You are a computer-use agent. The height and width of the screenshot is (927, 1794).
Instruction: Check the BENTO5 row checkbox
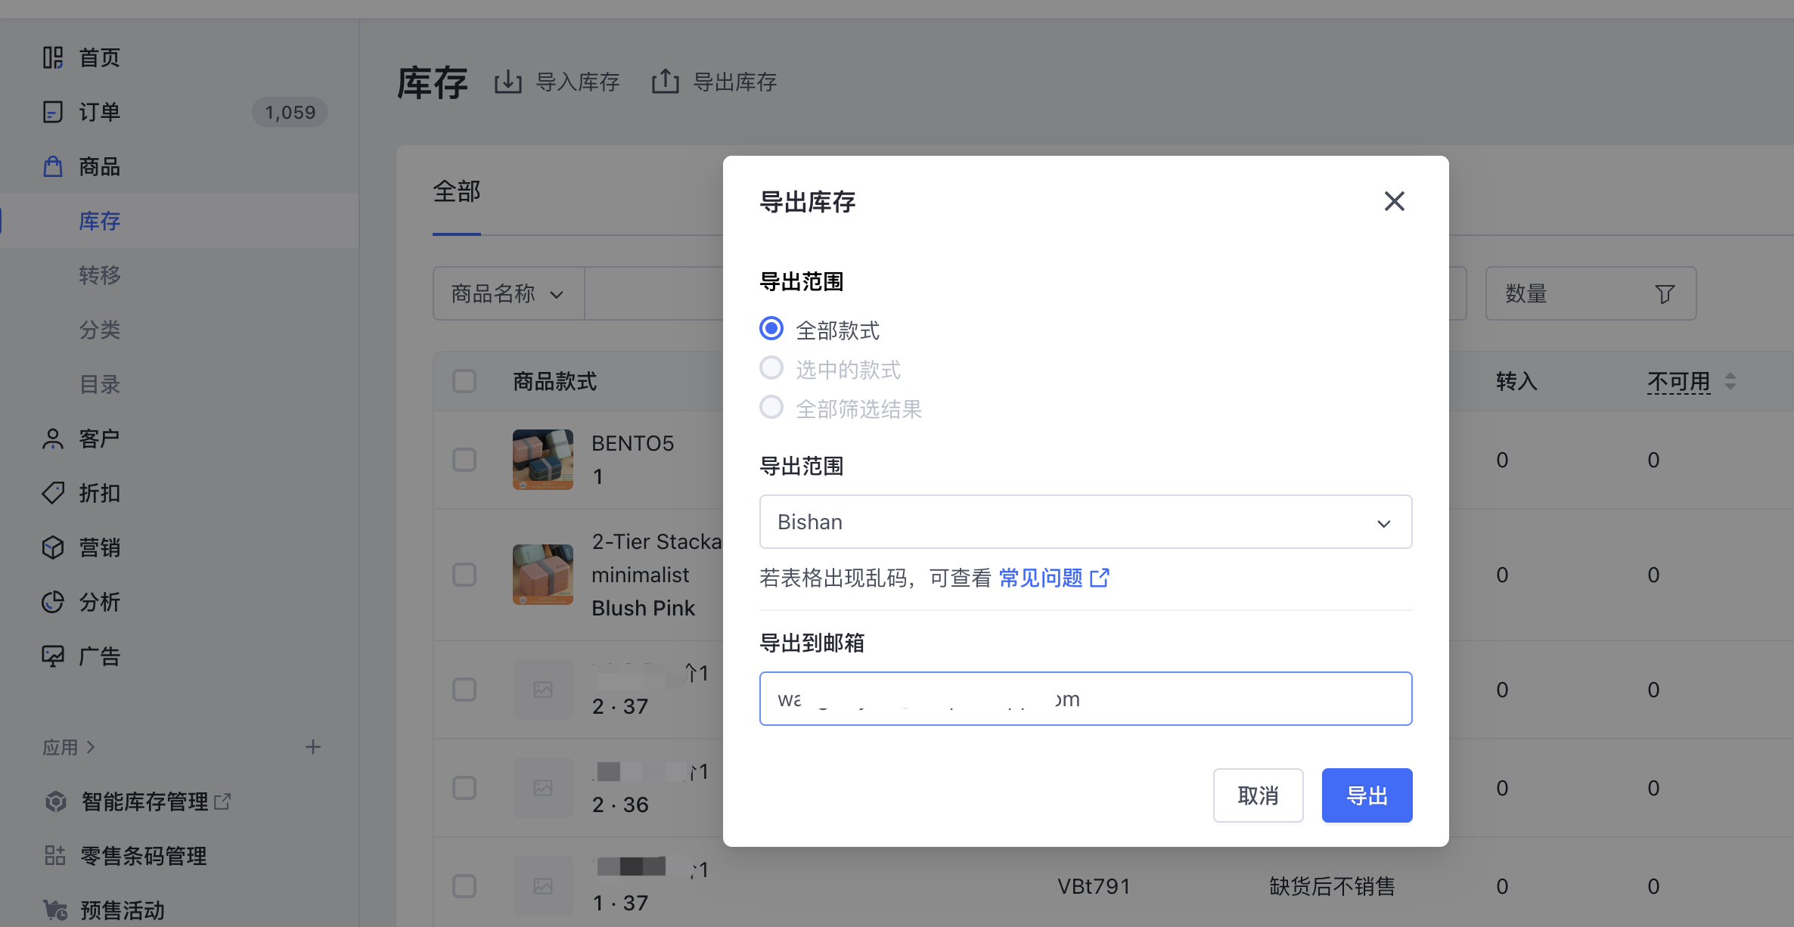coord(464,460)
